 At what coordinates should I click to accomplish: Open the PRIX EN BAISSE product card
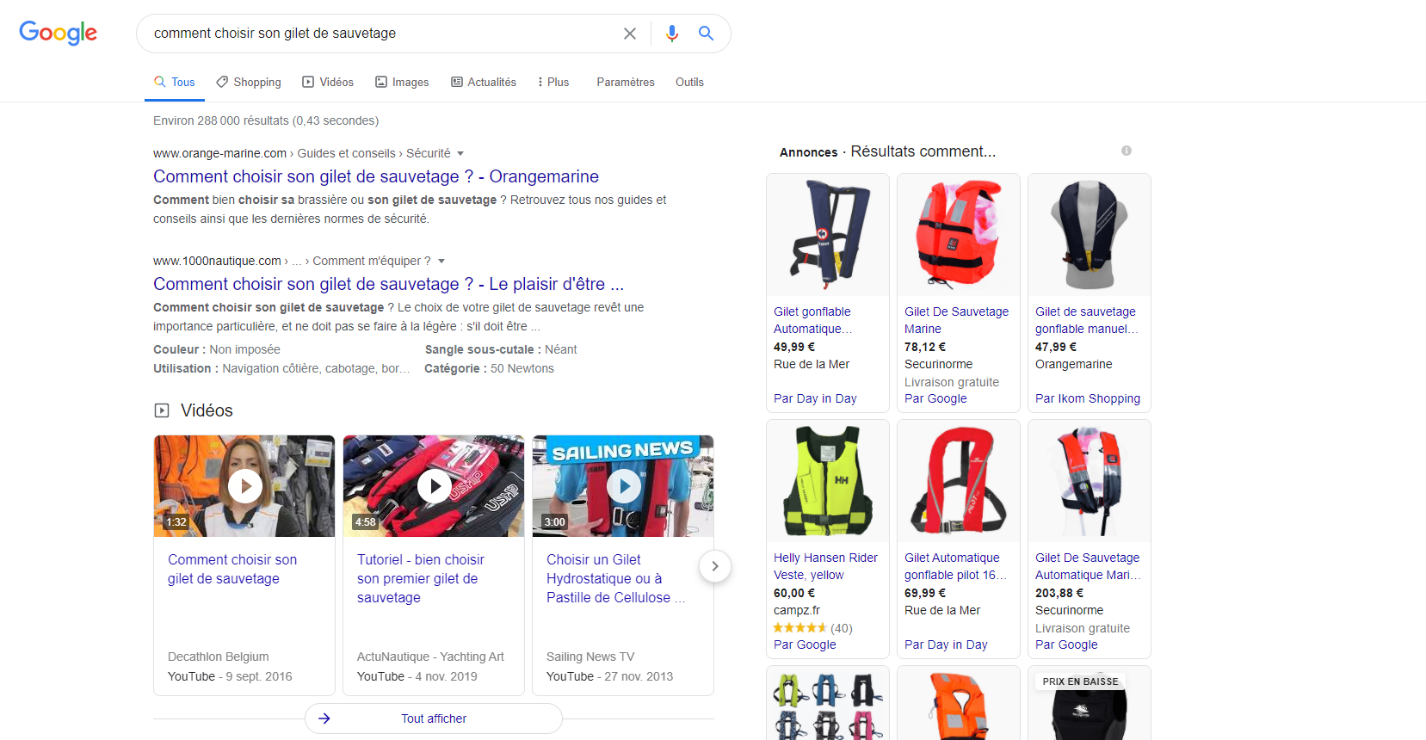coord(1090,703)
